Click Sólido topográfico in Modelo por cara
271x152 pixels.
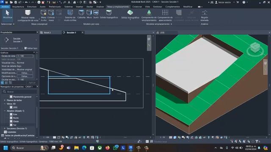click(109, 14)
